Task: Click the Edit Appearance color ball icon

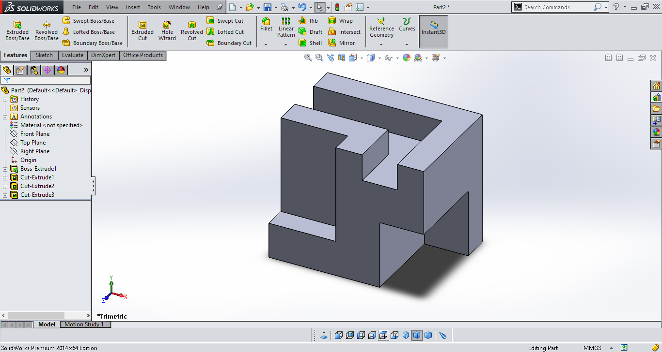Action: tap(406, 58)
